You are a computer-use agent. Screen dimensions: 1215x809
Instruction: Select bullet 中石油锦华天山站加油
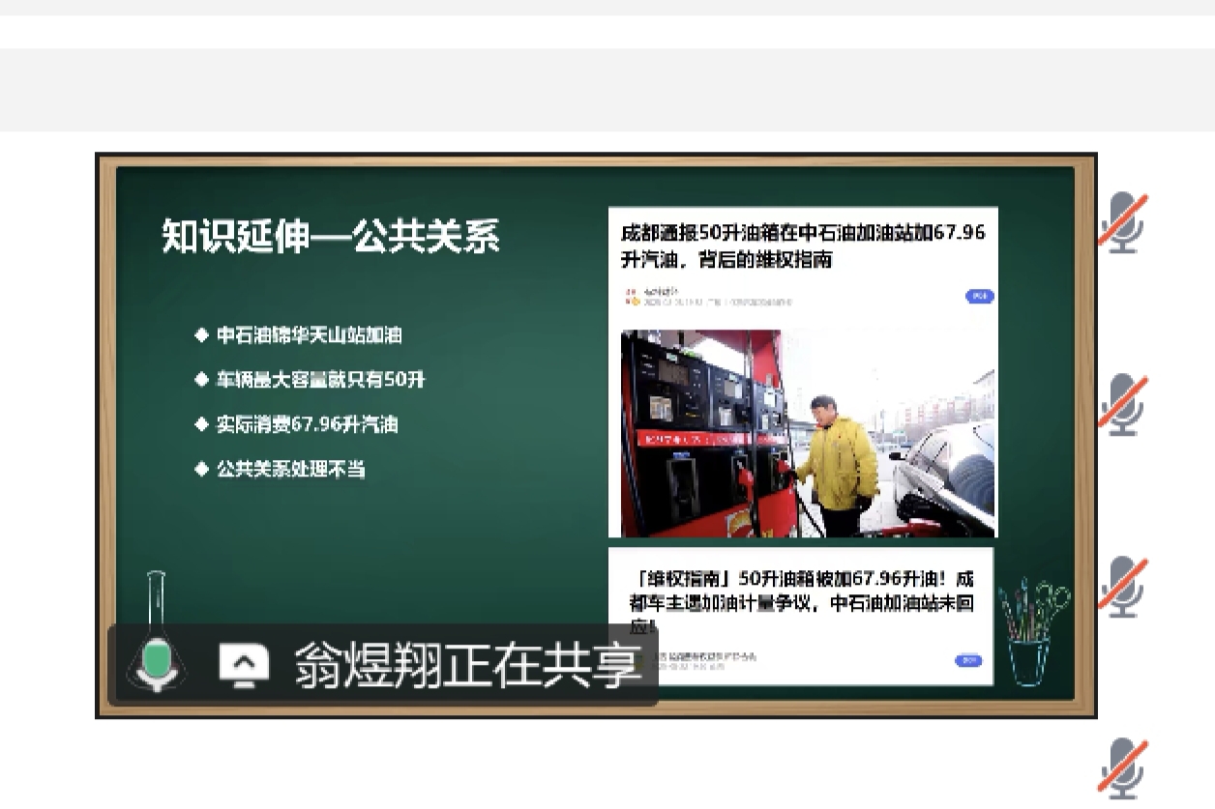pyautogui.click(x=308, y=335)
